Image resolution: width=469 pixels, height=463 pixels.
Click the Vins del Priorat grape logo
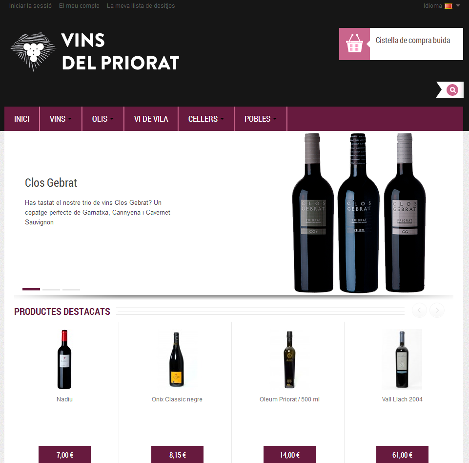click(33, 51)
